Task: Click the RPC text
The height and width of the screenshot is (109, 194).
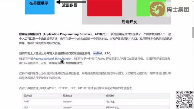Action: pos(107,53)
